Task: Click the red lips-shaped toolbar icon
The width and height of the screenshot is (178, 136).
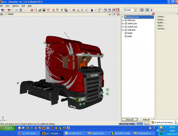Action: click(x=74, y=10)
